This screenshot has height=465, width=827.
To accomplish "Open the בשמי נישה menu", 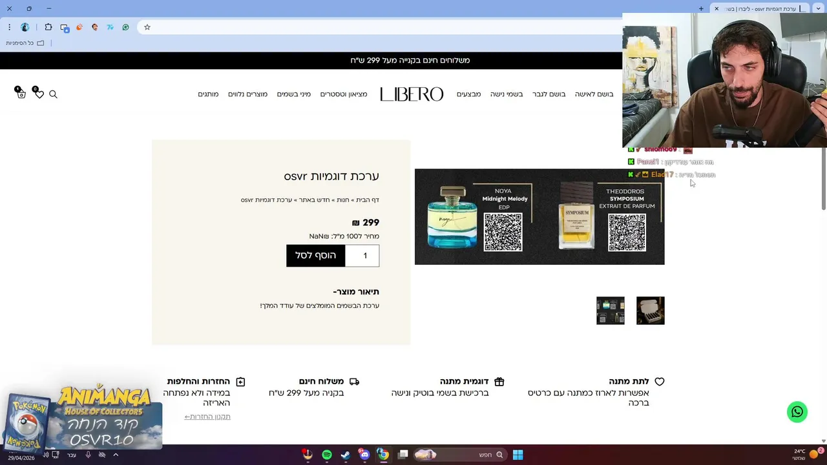I will point(507,94).
